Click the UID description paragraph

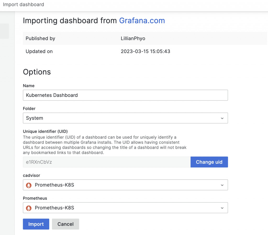105,145
